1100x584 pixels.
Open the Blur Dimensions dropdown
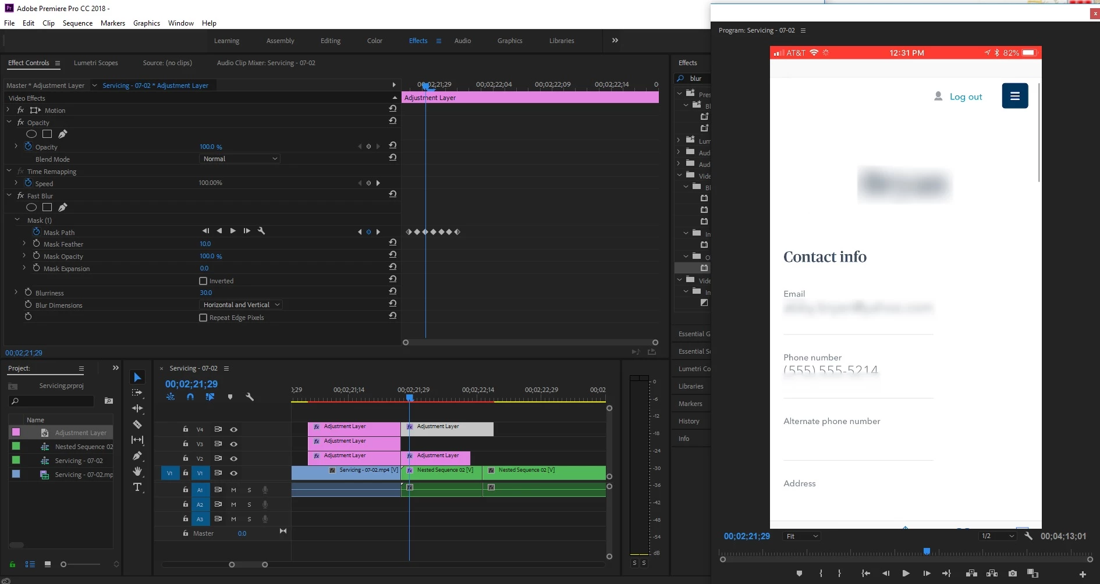tap(241, 305)
